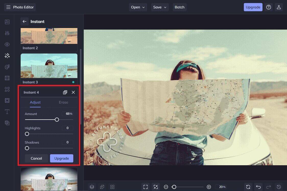
Task: Switch to the Erase tab
Action: tap(63, 102)
